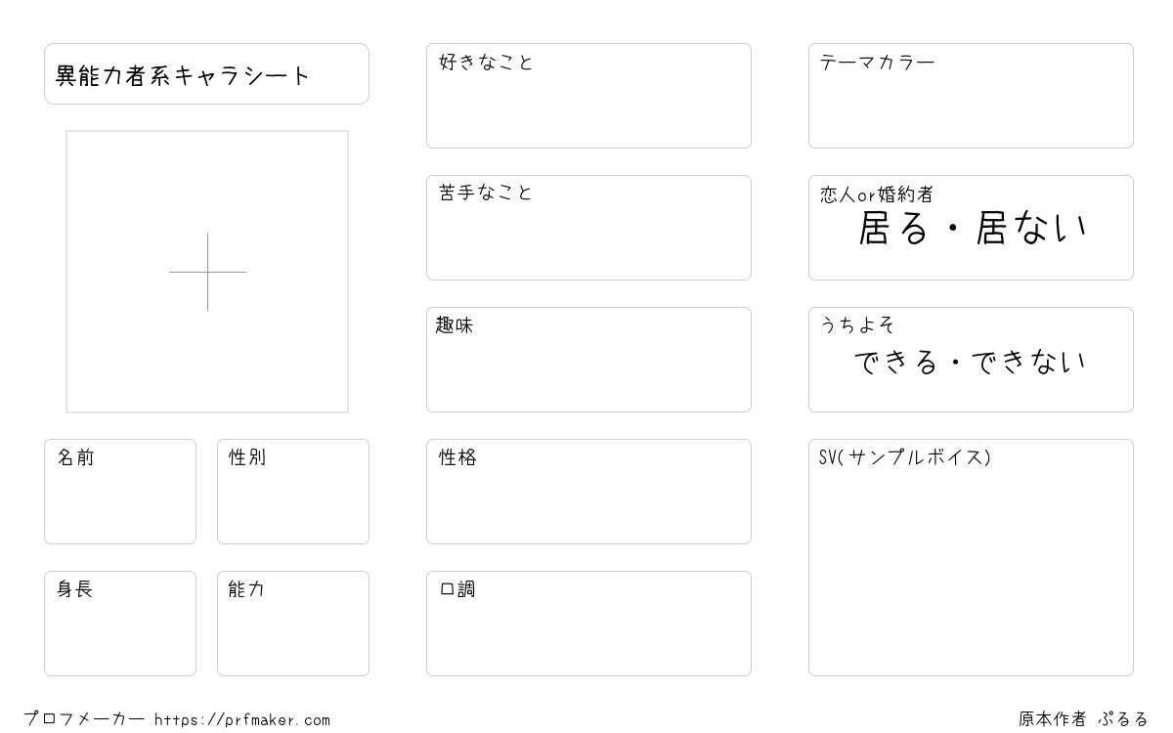Screen dimensions: 1173x733
Task: Click the 能力 ability field box
Action: coord(293,624)
